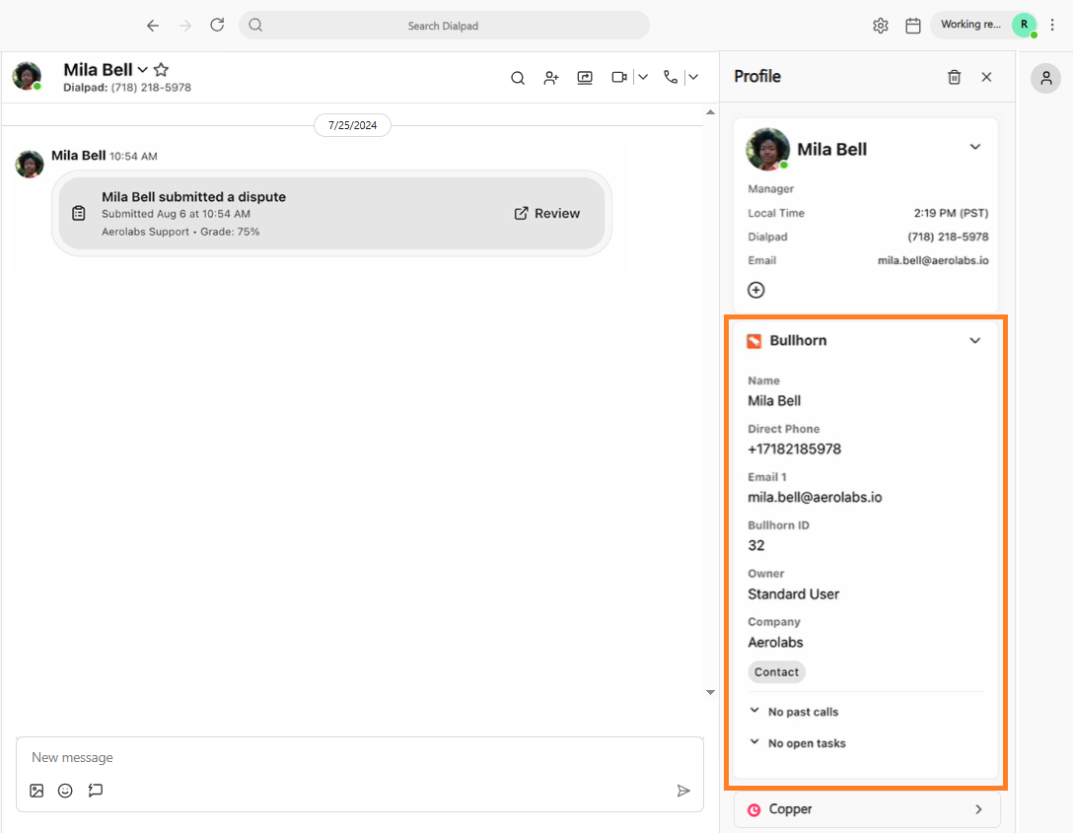Open the vertical three-dot menu
Screen dimensions: 1073x833
(1052, 26)
